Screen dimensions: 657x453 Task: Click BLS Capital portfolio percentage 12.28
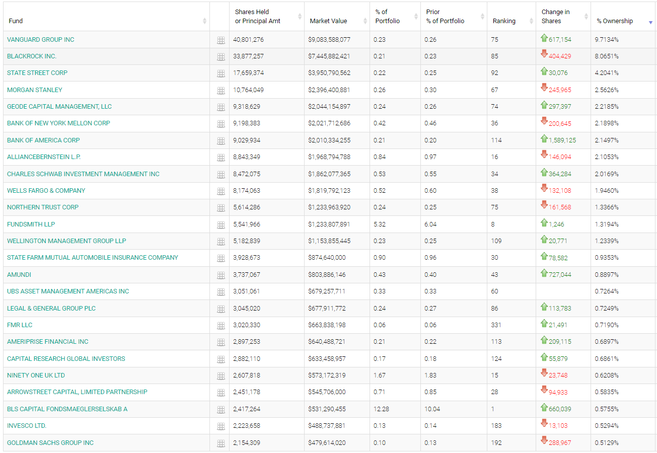coord(381,409)
